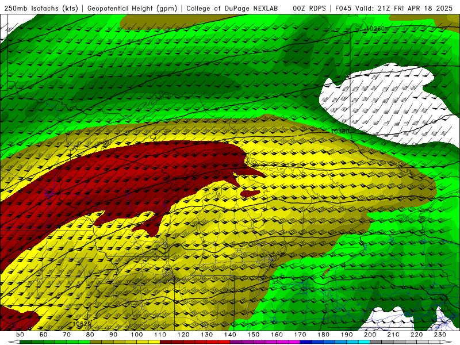Click the 130 value on the color scale
The height and width of the screenshot is (345, 460).
coord(207,335)
